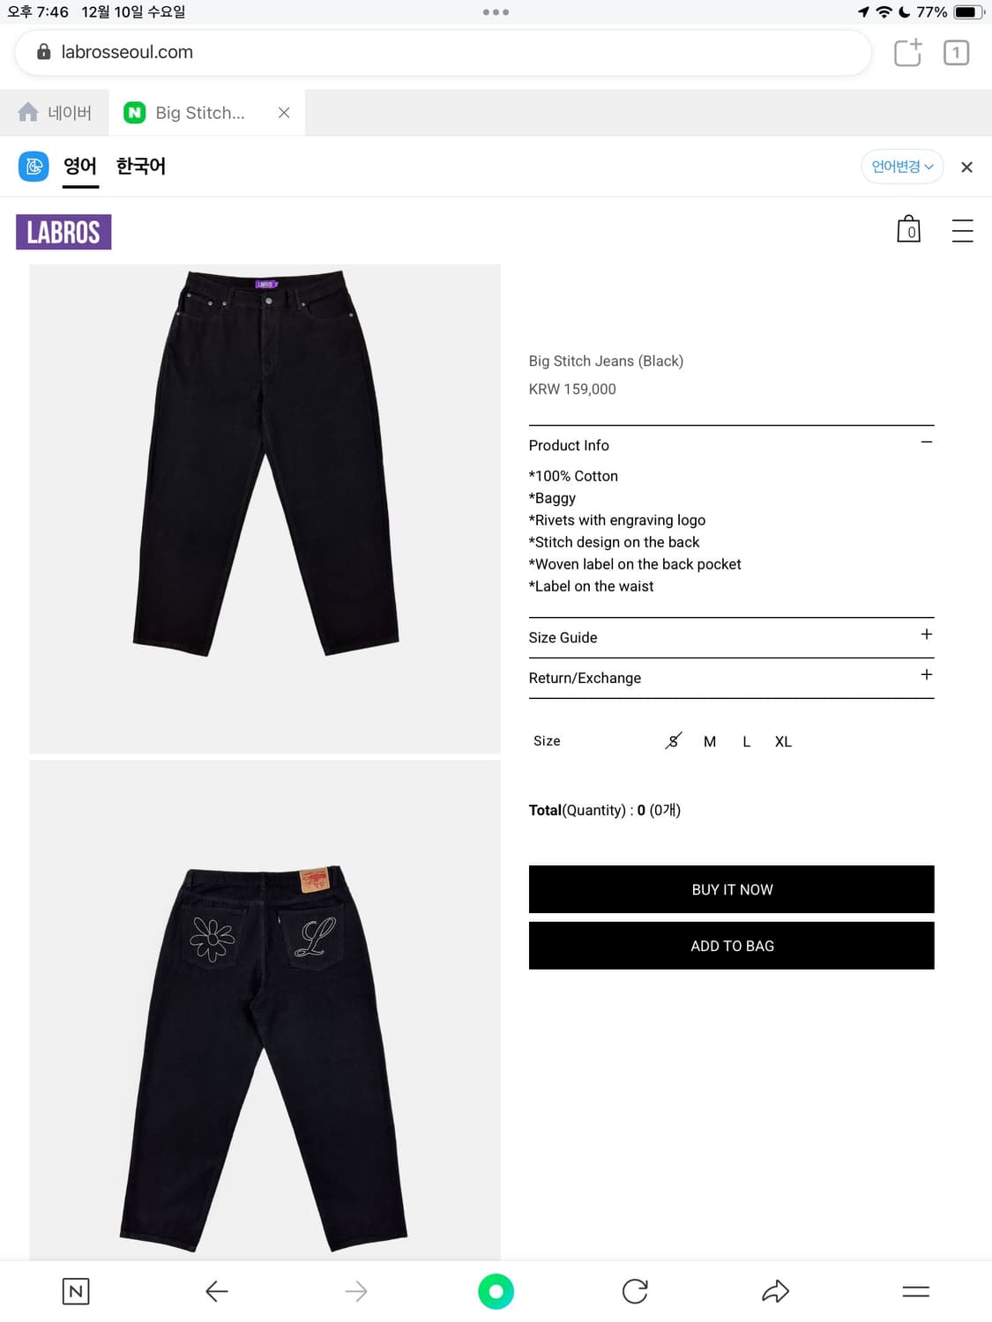
Task: Go back with the left arrow
Action: point(217,1291)
